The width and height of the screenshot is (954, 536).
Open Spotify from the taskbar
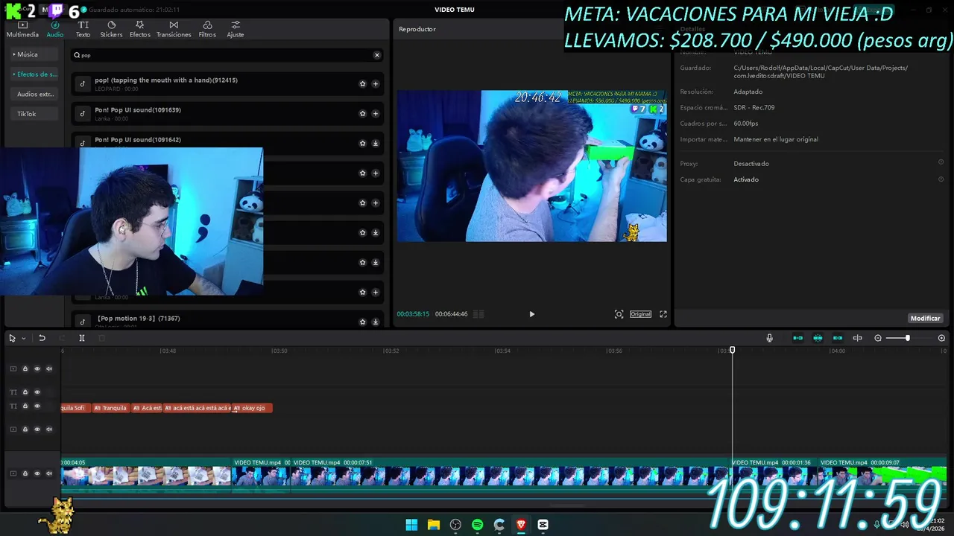pos(477,525)
